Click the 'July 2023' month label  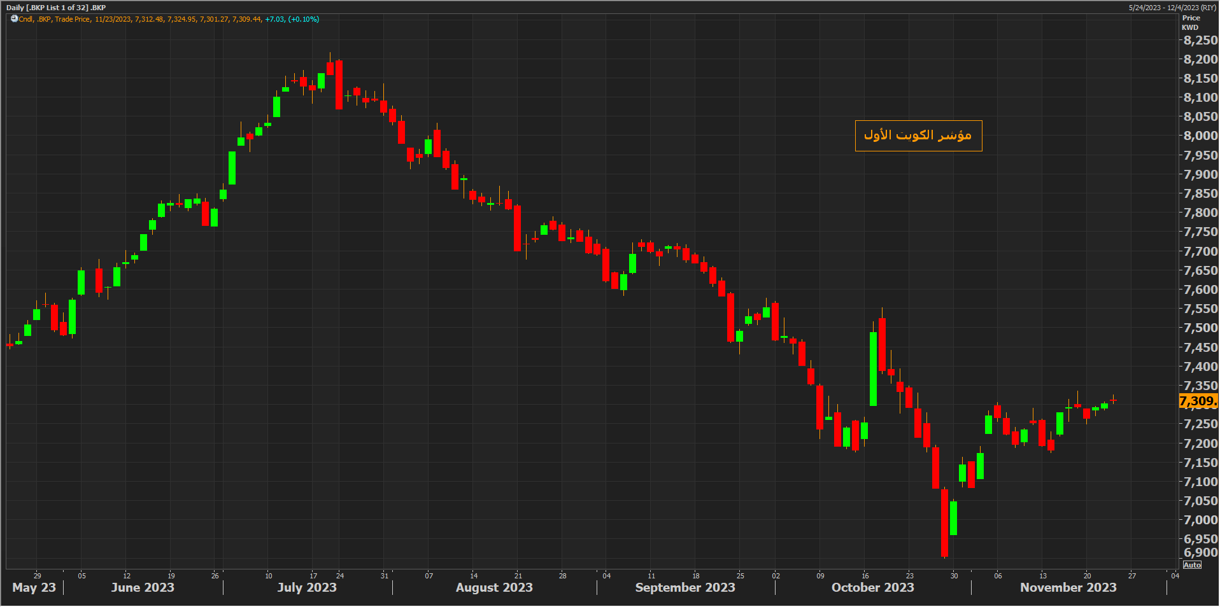tap(307, 587)
